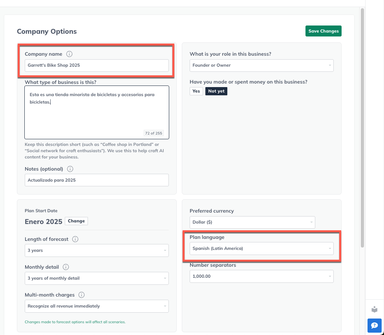
Task: Open the blue help chat bubble
Action: pos(374,326)
